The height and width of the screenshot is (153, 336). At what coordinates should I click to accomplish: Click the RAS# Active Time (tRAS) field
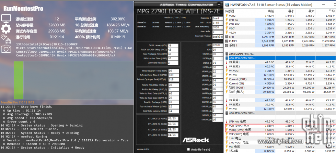point(173,58)
